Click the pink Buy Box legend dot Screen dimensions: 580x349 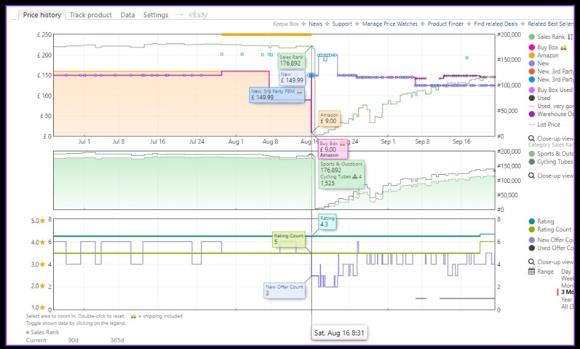coord(531,48)
